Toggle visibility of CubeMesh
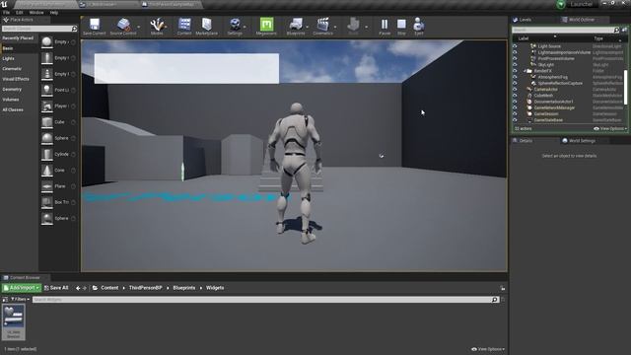Screen dimensions: 631x355 tap(515, 96)
